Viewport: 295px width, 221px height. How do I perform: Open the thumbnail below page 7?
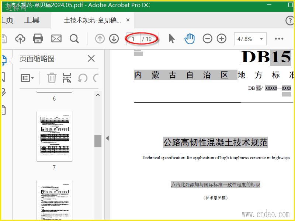coord(54,200)
